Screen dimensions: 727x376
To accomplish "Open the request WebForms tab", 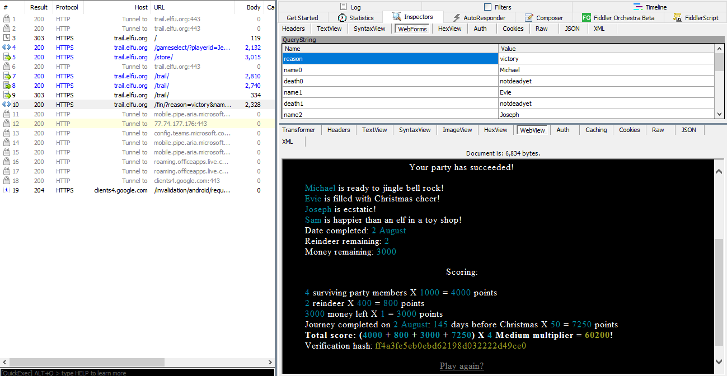I will 412,29.
